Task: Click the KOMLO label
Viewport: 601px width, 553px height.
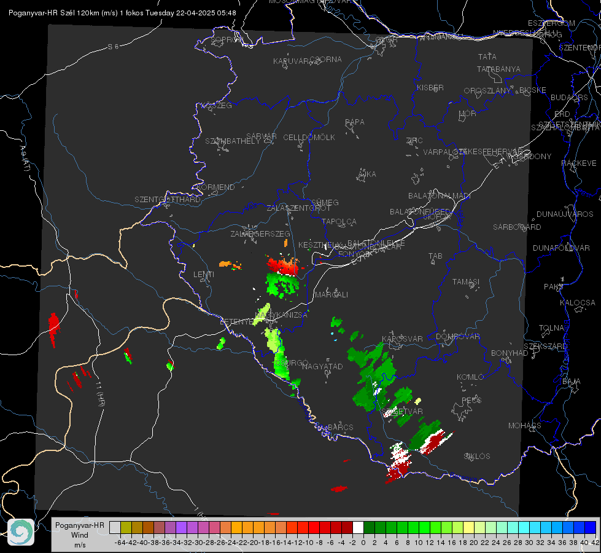Action: 470,377
